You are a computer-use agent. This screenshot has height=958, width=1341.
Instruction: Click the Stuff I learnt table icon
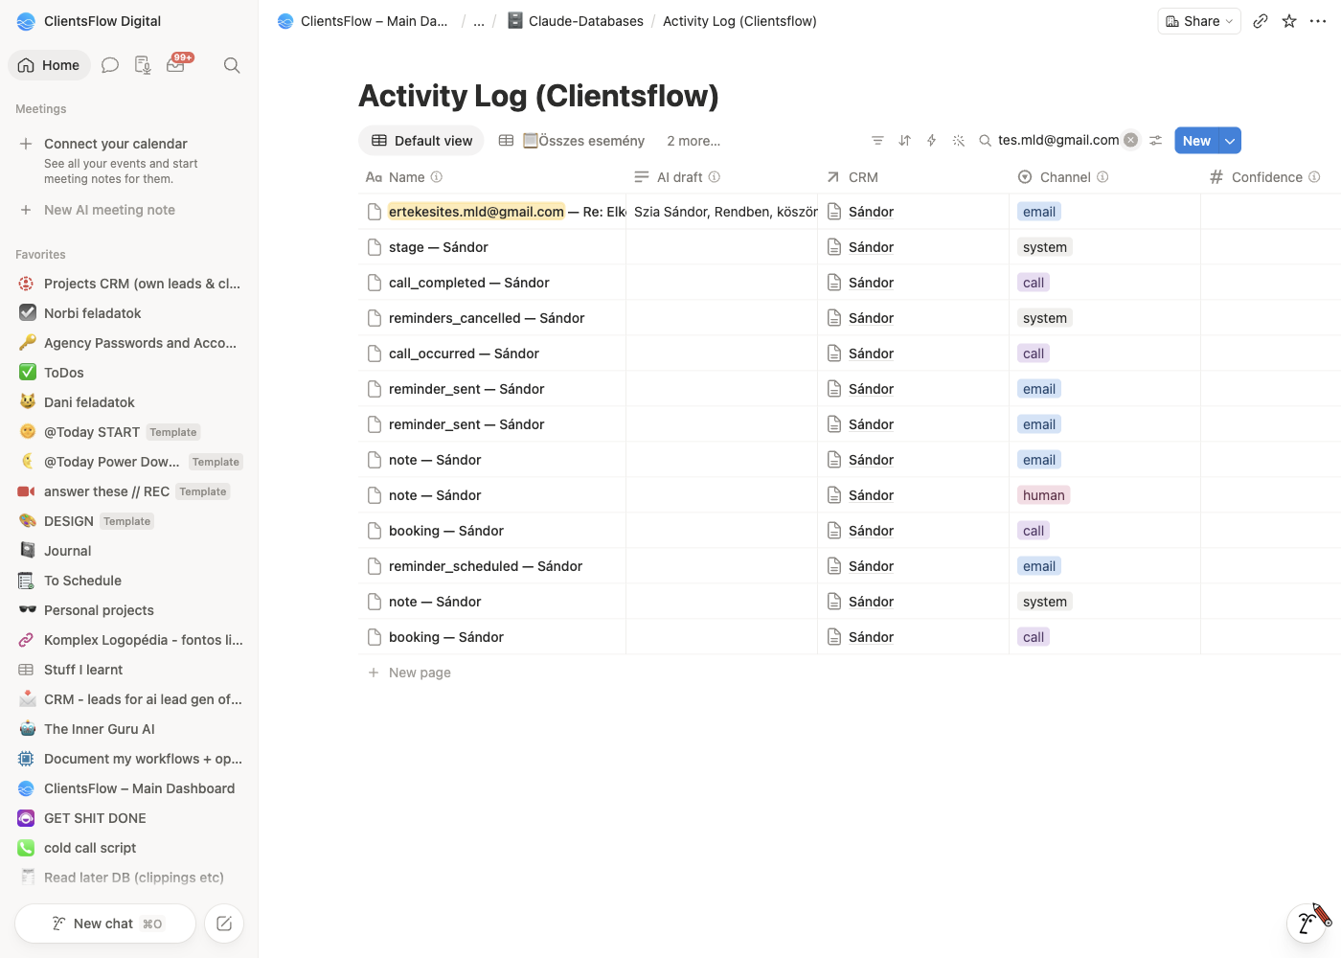pos(27,670)
